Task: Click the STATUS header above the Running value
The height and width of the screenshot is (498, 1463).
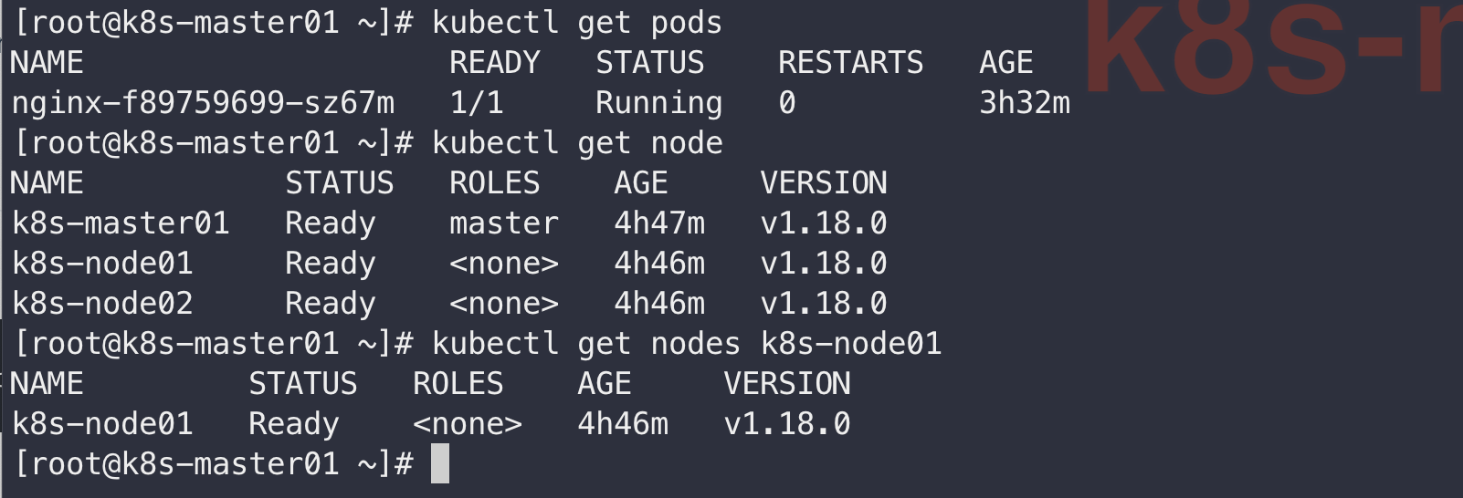Action: tap(649, 63)
